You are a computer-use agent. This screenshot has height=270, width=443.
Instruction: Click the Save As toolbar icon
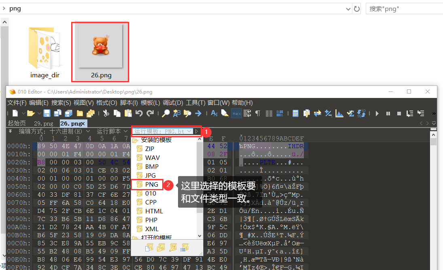tap(57, 113)
